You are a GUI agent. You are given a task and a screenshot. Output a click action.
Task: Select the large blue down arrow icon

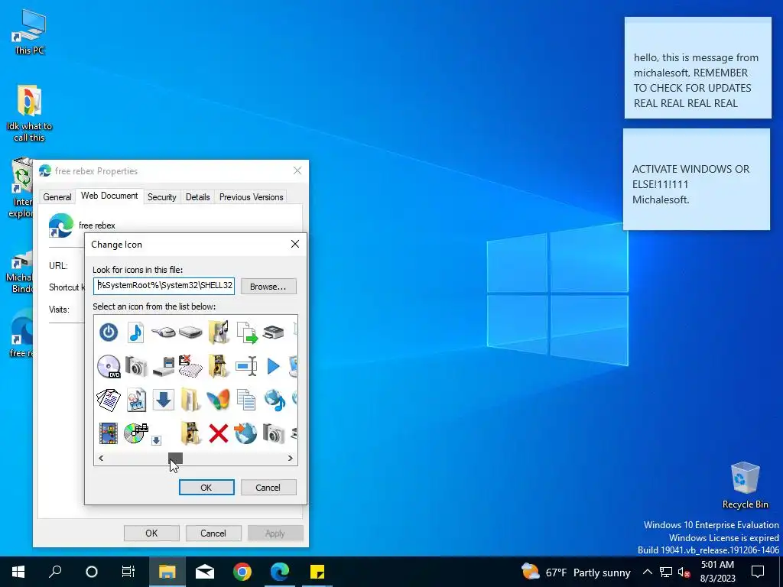click(163, 400)
